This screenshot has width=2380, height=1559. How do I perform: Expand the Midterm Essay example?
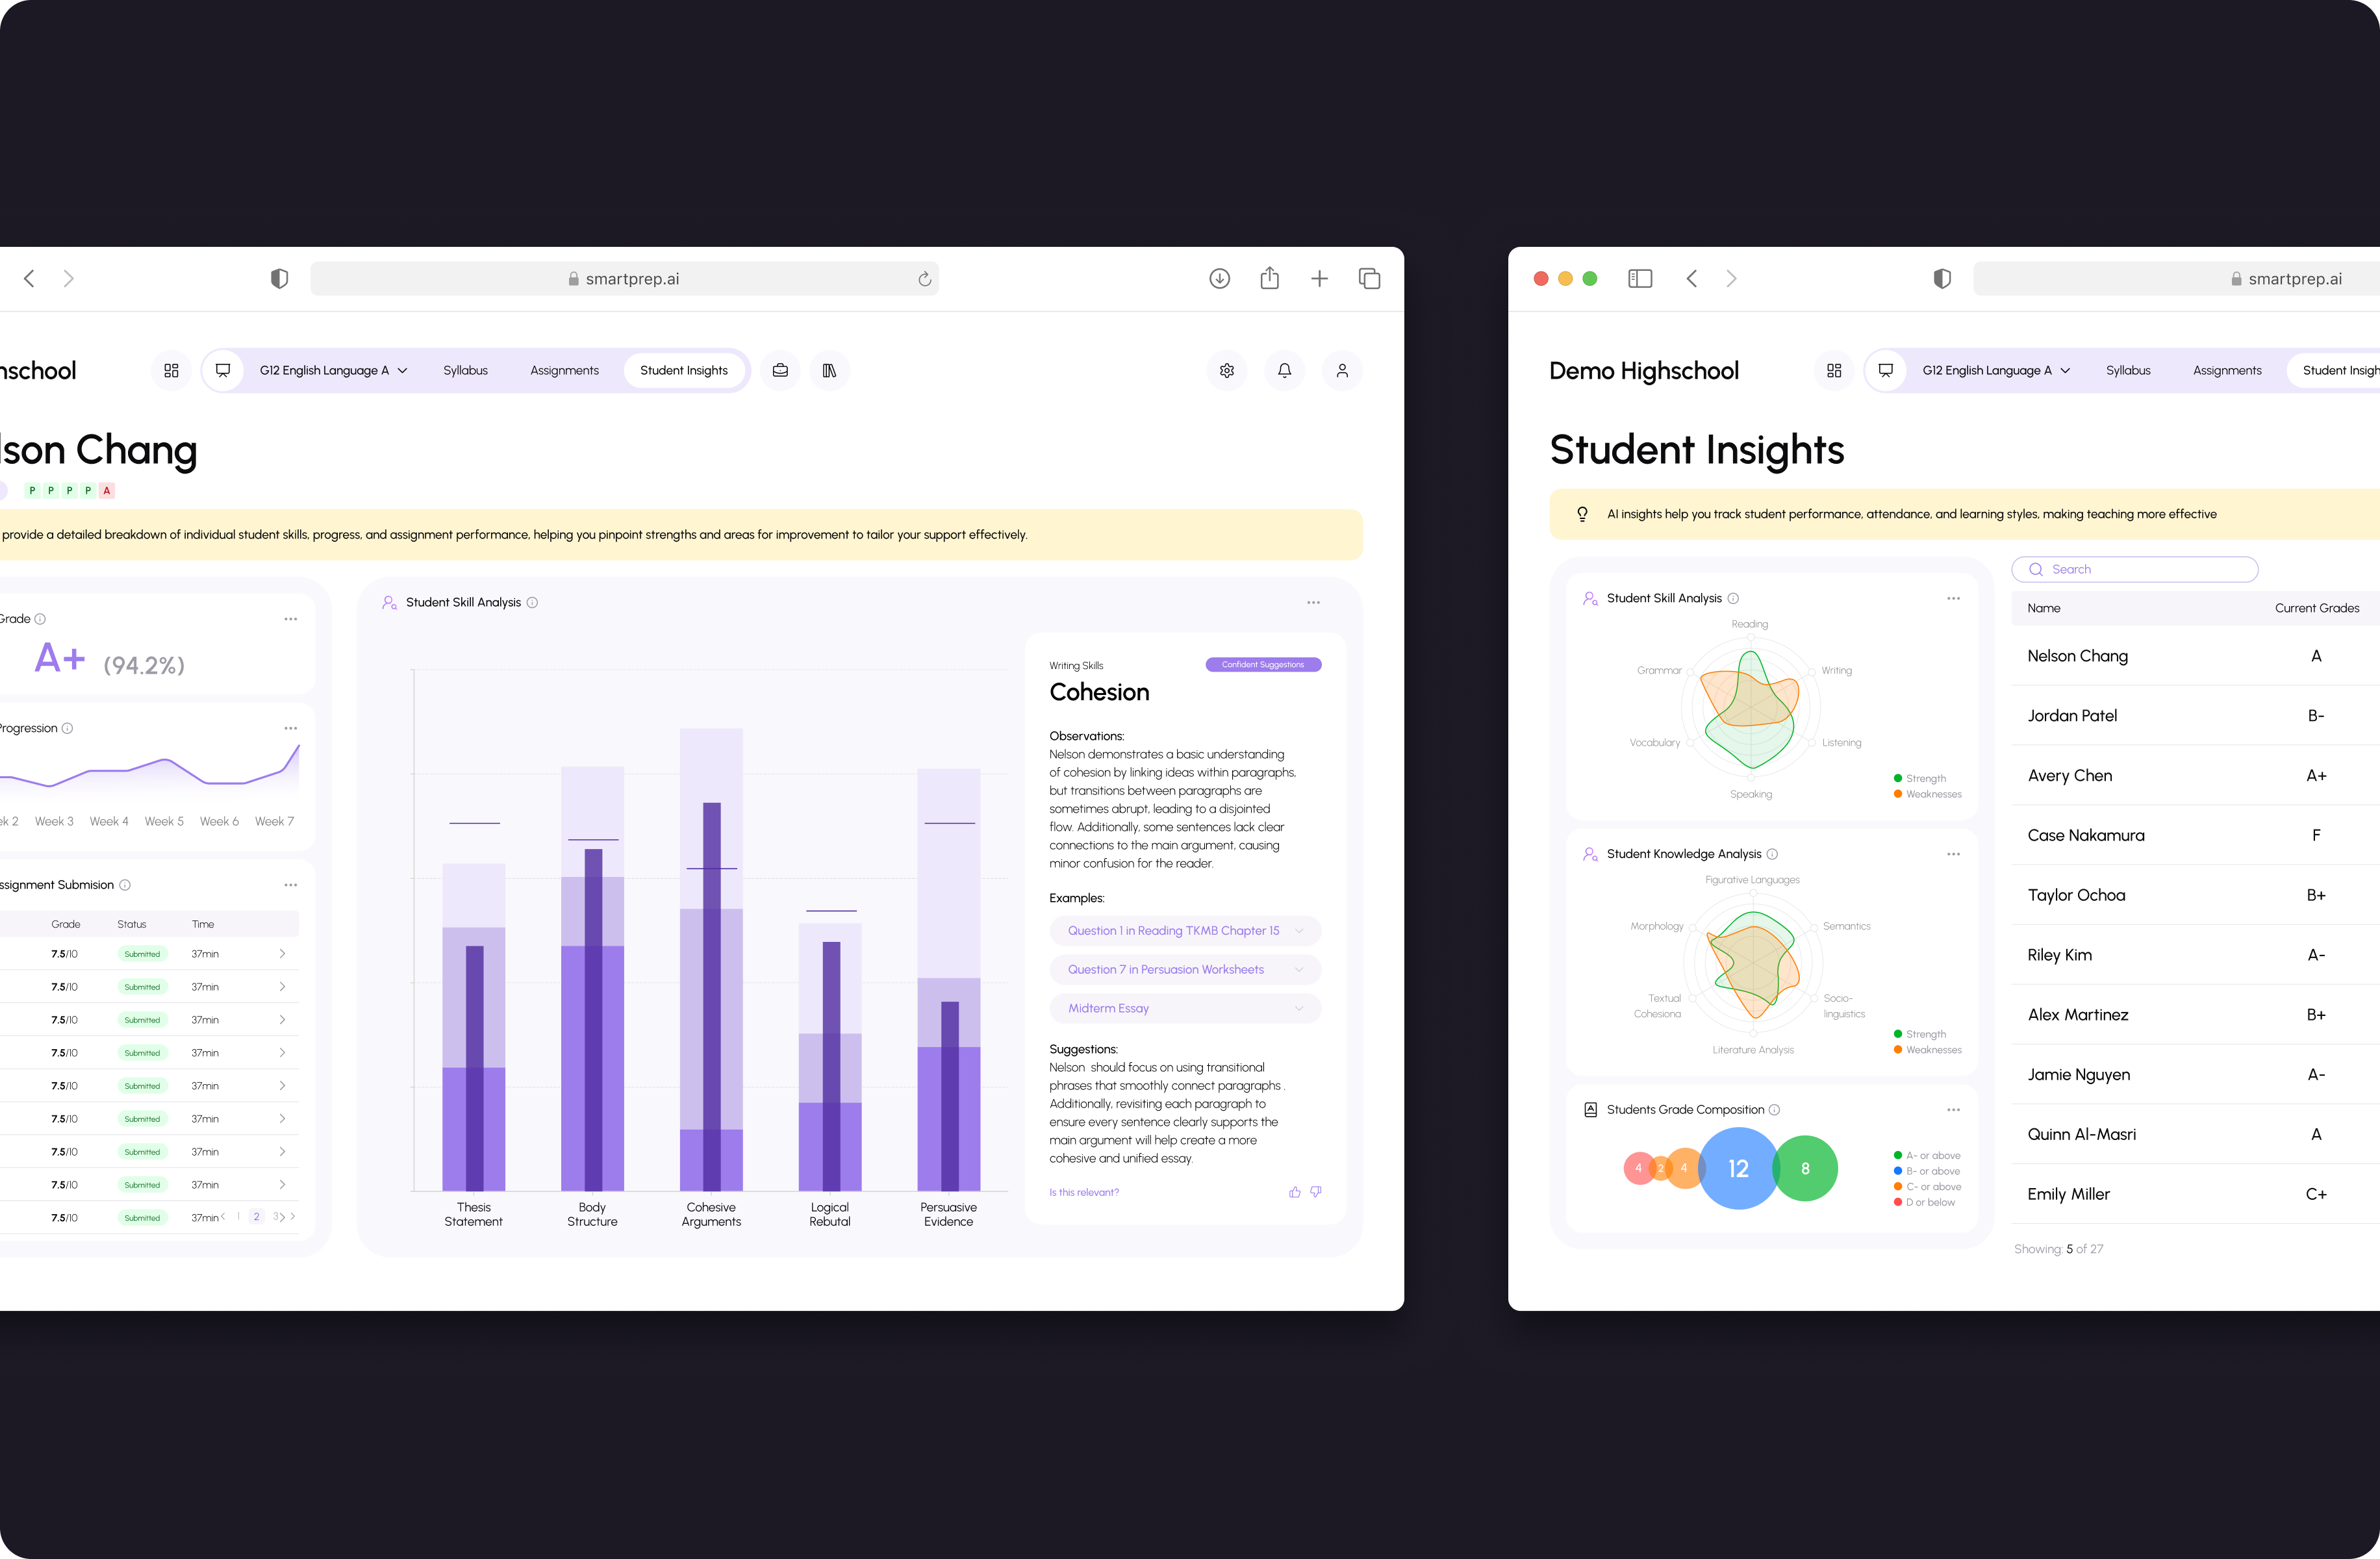[1185, 1008]
